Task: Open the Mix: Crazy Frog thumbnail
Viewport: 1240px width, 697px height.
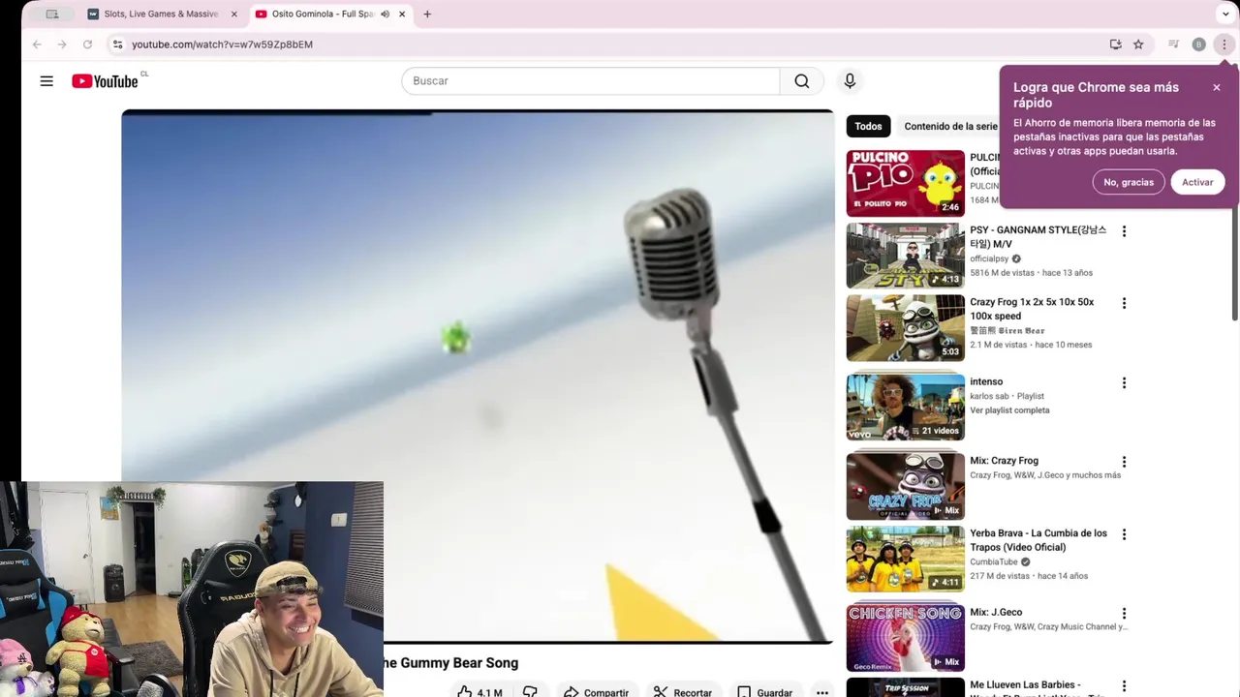Action: tap(906, 486)
